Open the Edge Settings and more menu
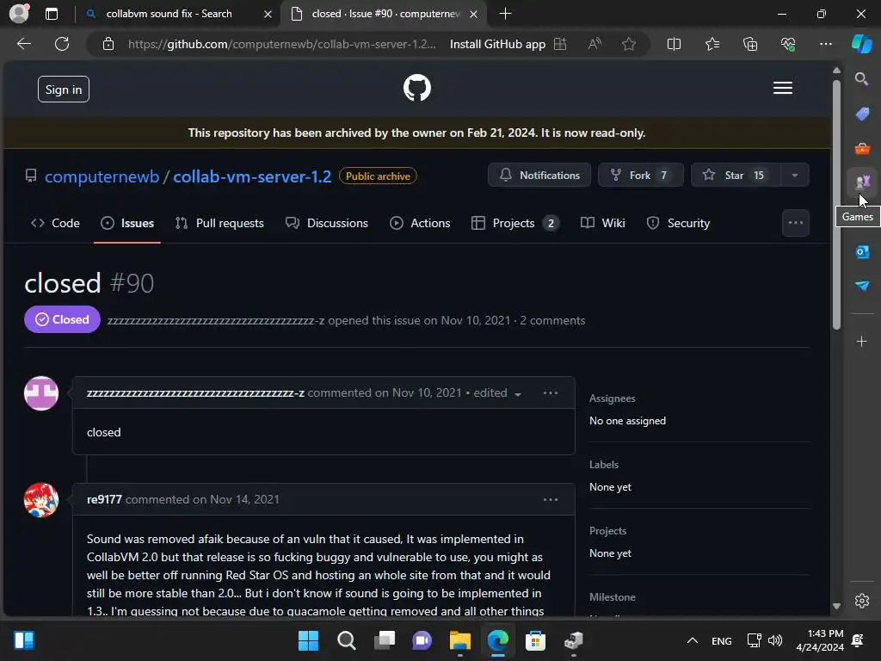The height and width of the screenshot is (661, 881). (825, 44)
